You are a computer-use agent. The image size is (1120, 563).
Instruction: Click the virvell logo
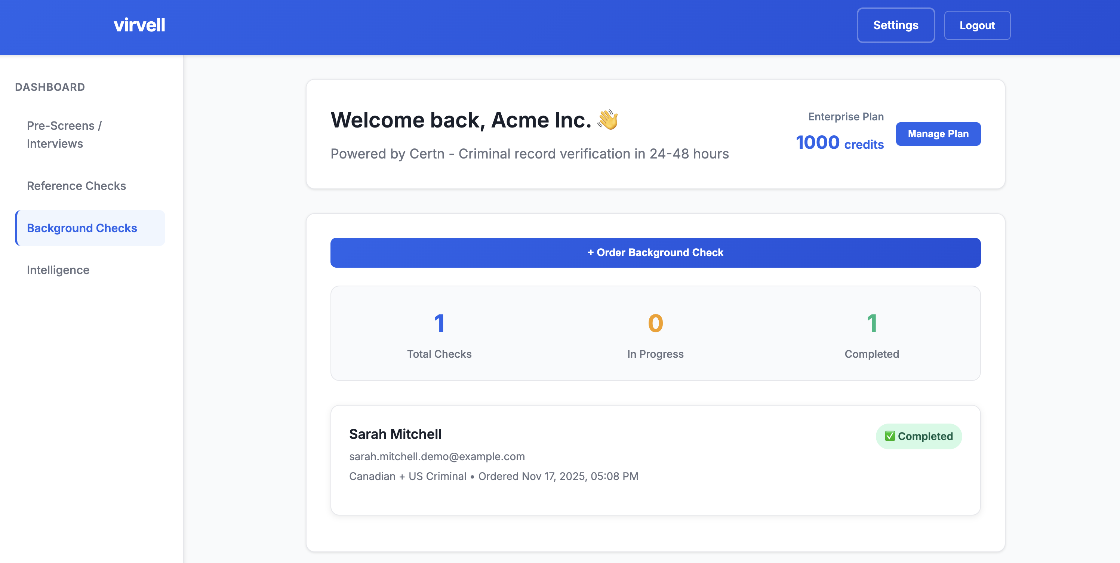tap(139, 25)
